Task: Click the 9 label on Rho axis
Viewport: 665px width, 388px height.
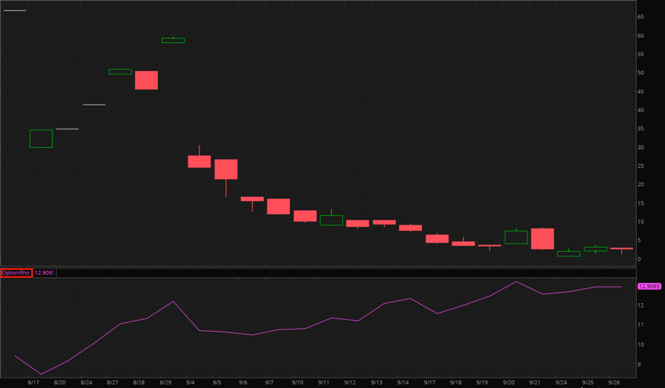Action: coord(639,364)
